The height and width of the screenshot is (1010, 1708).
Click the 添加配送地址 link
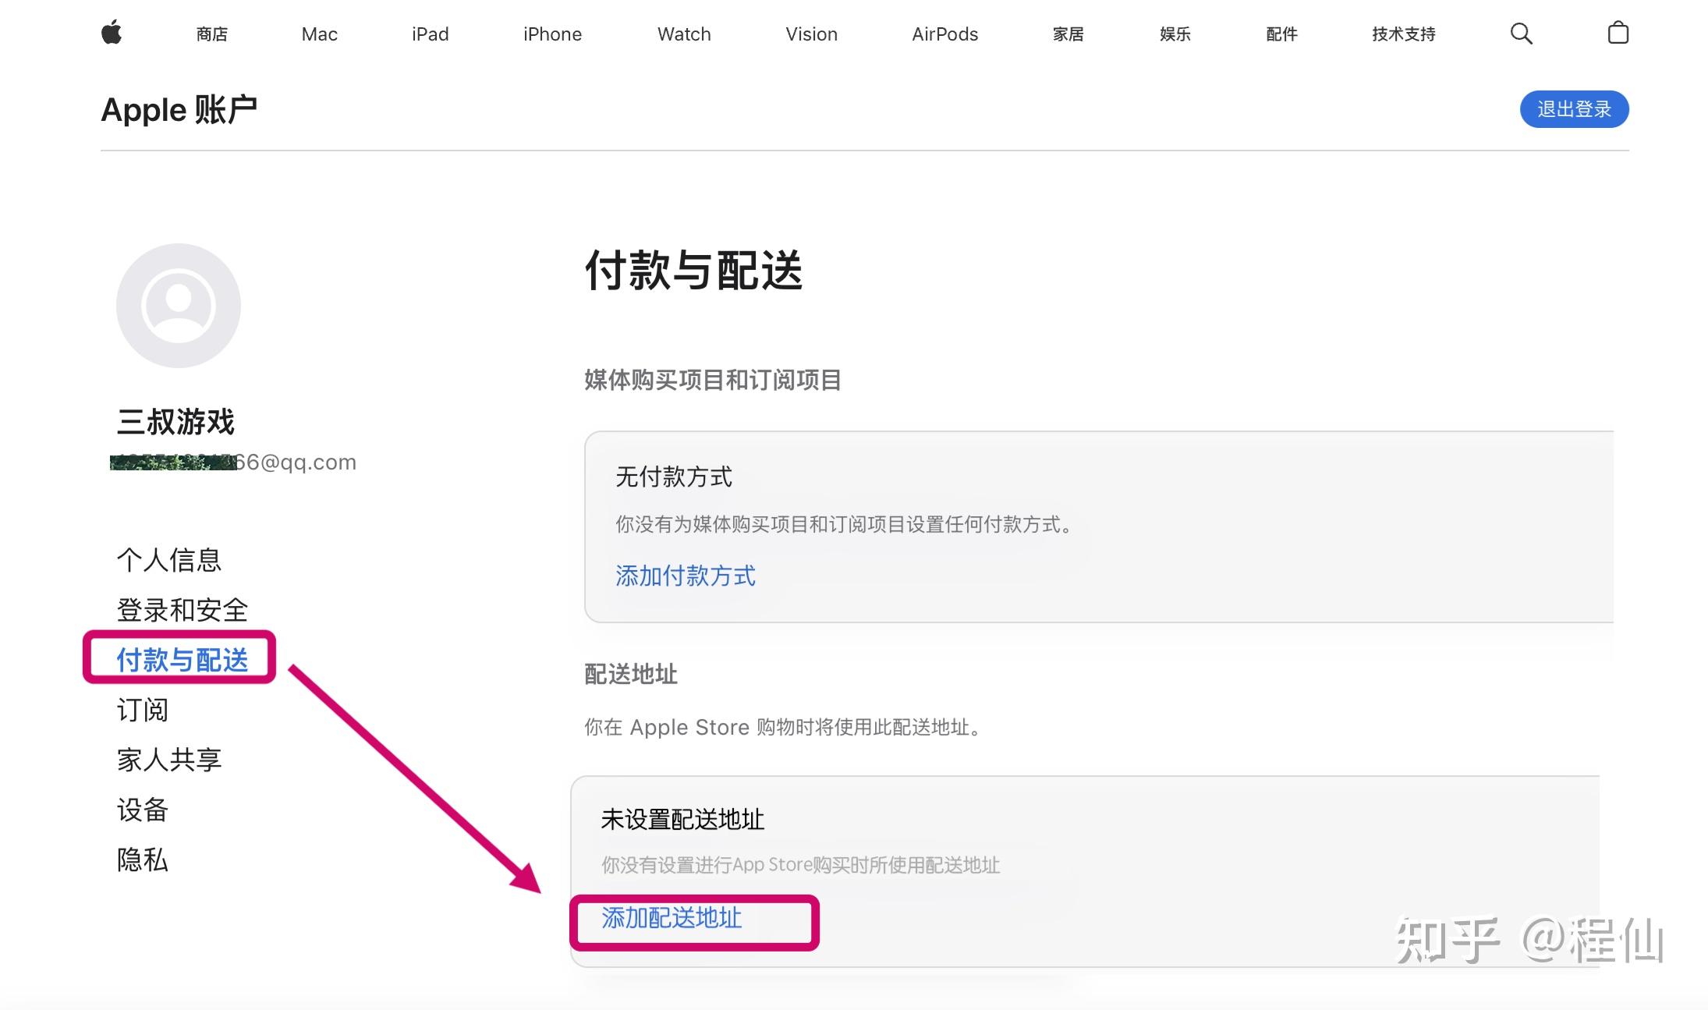[672, 918]
